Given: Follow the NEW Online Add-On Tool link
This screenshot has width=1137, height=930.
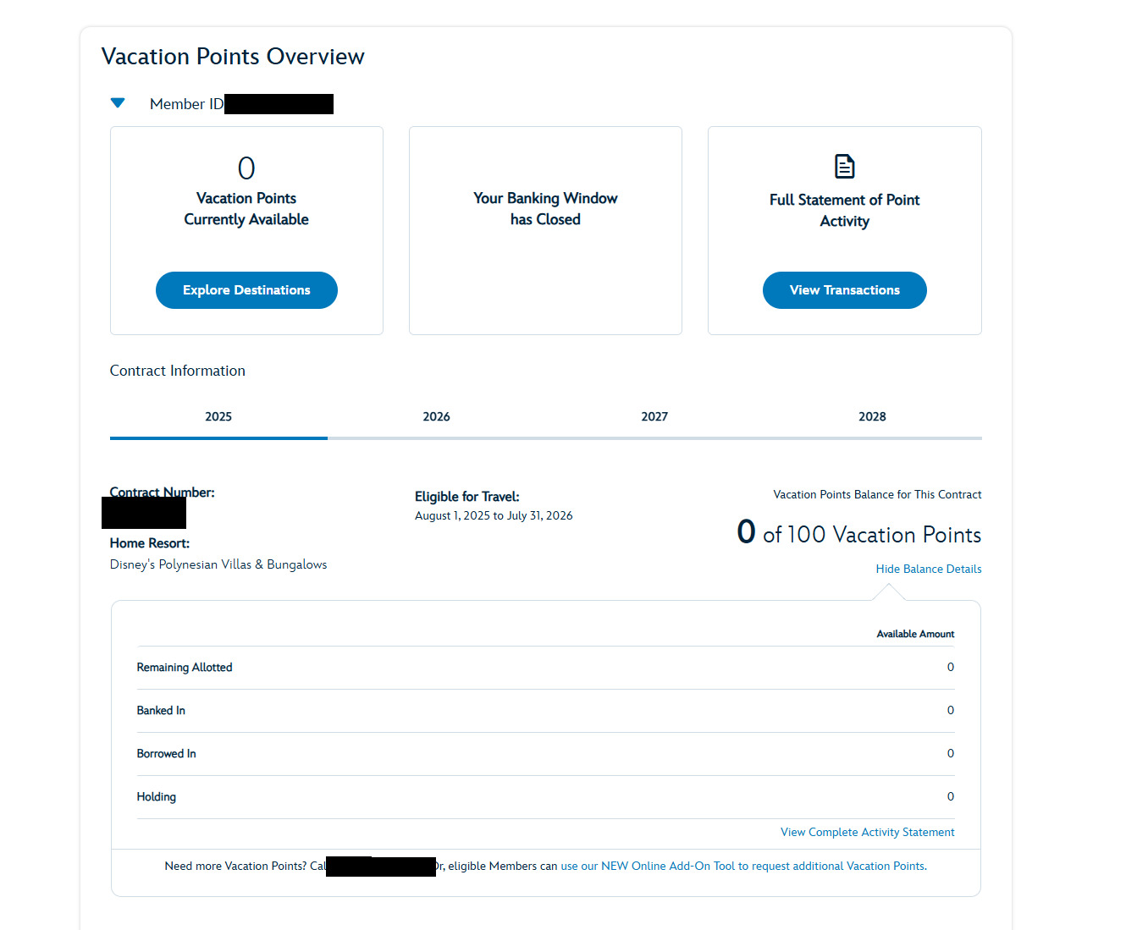Looking at the screenshot, I should click(742, 866).
